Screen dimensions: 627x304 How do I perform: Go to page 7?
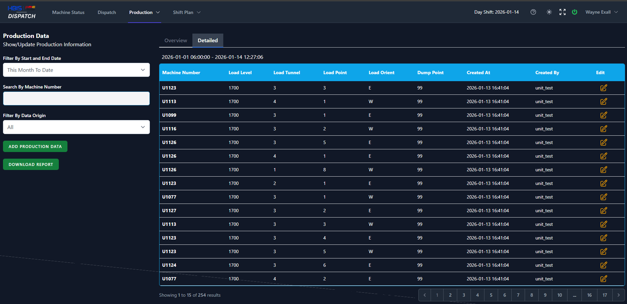[x=518, y=295]
